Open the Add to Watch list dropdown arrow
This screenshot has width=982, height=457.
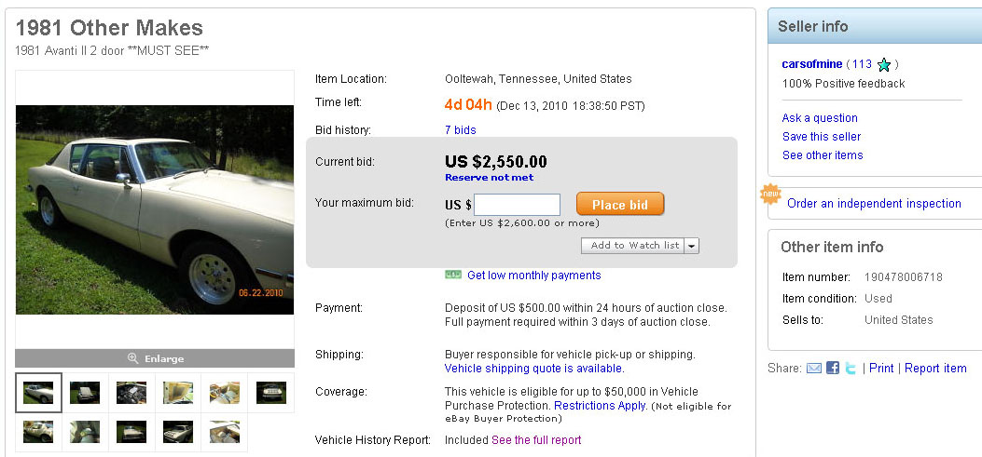691,246
